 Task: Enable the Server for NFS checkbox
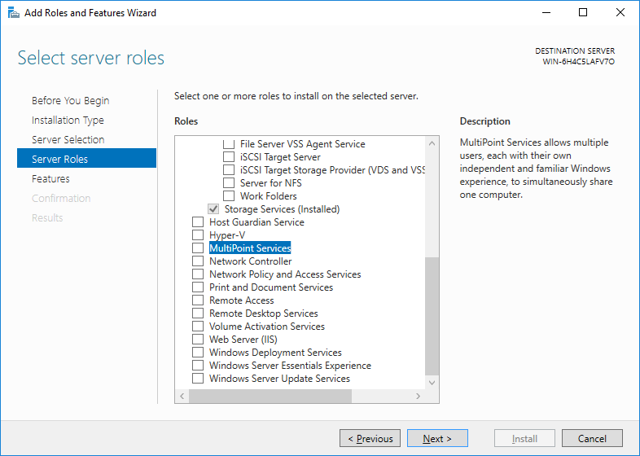point(229,183)
